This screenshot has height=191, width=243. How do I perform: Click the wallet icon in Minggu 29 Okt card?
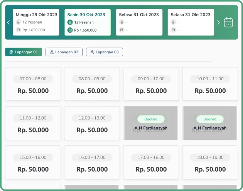click(x=18, y=30)
